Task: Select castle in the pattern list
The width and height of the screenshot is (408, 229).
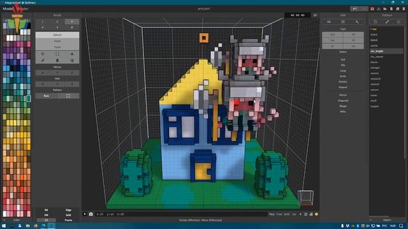Action: click(374, 46)
